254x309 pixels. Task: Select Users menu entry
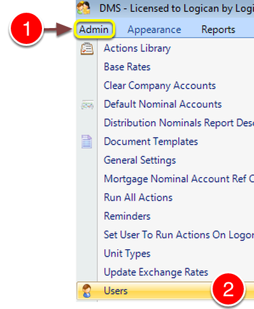[165, 291]
